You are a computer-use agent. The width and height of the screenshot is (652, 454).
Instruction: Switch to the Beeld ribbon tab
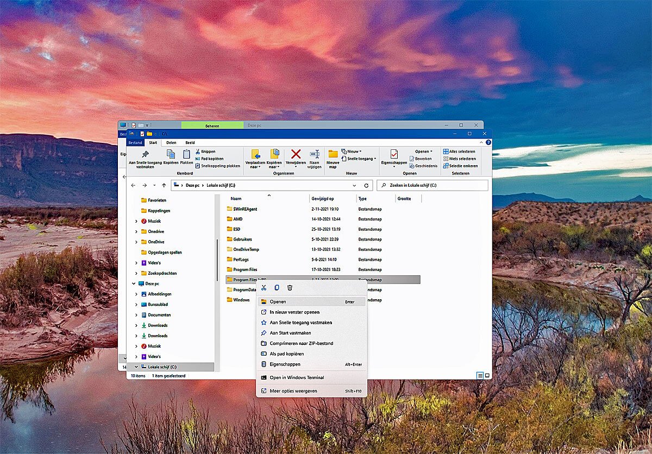click(190, 143)
